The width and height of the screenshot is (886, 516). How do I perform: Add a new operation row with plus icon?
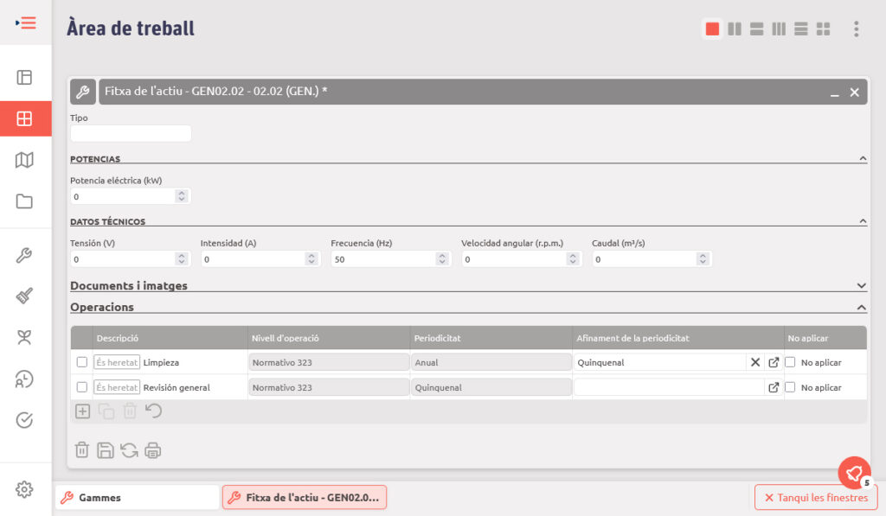click(x=82, y=411)
